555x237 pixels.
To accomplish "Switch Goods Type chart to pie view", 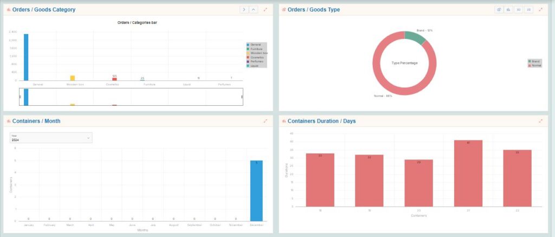I will coord(499,10).
